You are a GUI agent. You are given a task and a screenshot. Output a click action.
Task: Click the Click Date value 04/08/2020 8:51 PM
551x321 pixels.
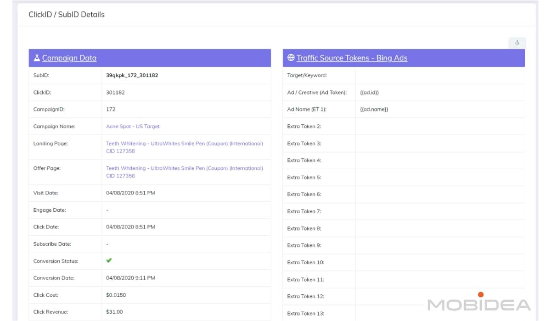[130, 227]
